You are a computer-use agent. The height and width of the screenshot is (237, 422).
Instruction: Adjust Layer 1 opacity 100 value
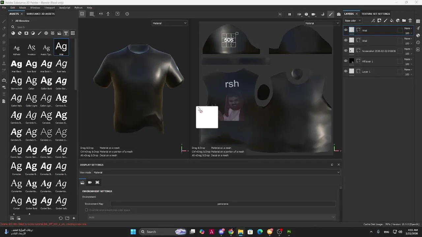[x=407, y=74]
